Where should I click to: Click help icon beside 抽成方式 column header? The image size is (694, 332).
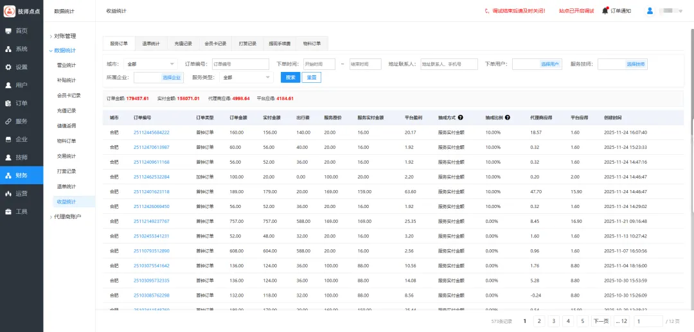click(460, 118)
